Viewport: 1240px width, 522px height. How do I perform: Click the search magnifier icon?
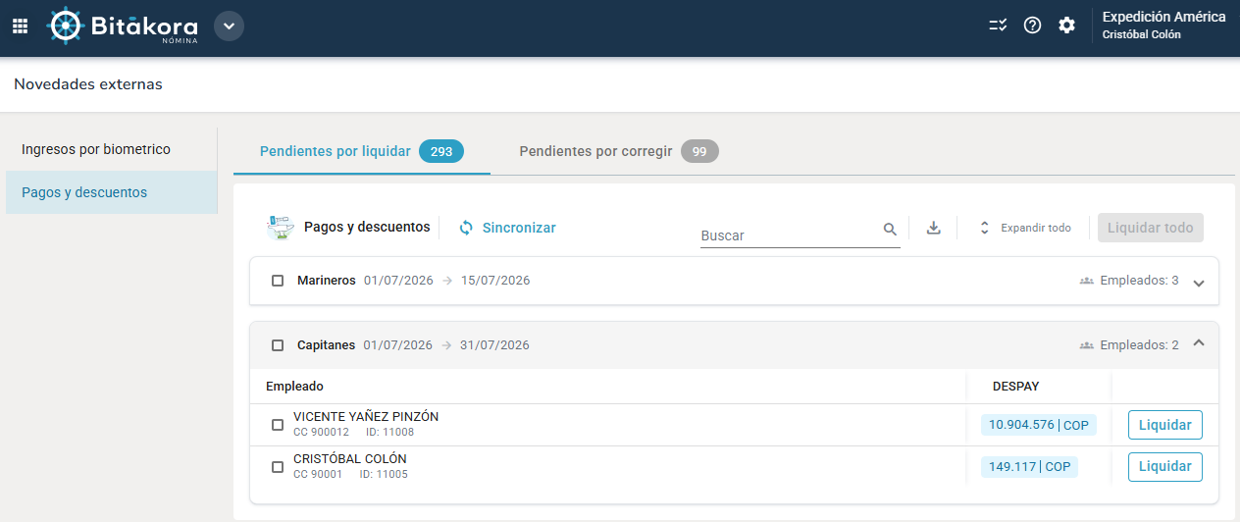pos(890,230)
